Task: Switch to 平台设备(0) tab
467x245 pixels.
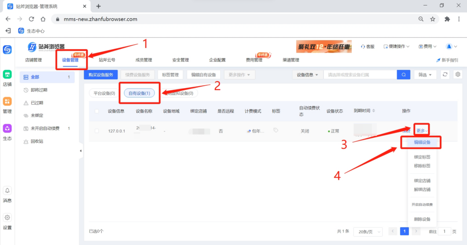Action: (104, 93)
